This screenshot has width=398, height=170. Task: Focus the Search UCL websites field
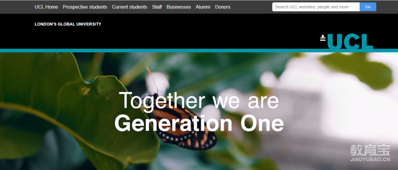click(x=316, y=7)
